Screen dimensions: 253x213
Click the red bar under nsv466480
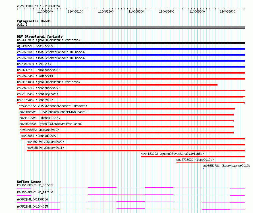[136, 145]
